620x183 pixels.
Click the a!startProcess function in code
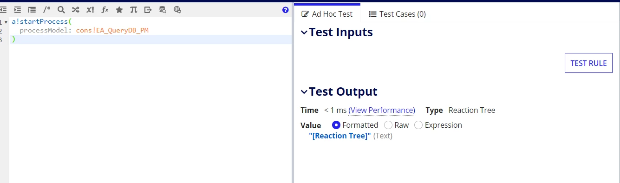click(x=39, y=22)
